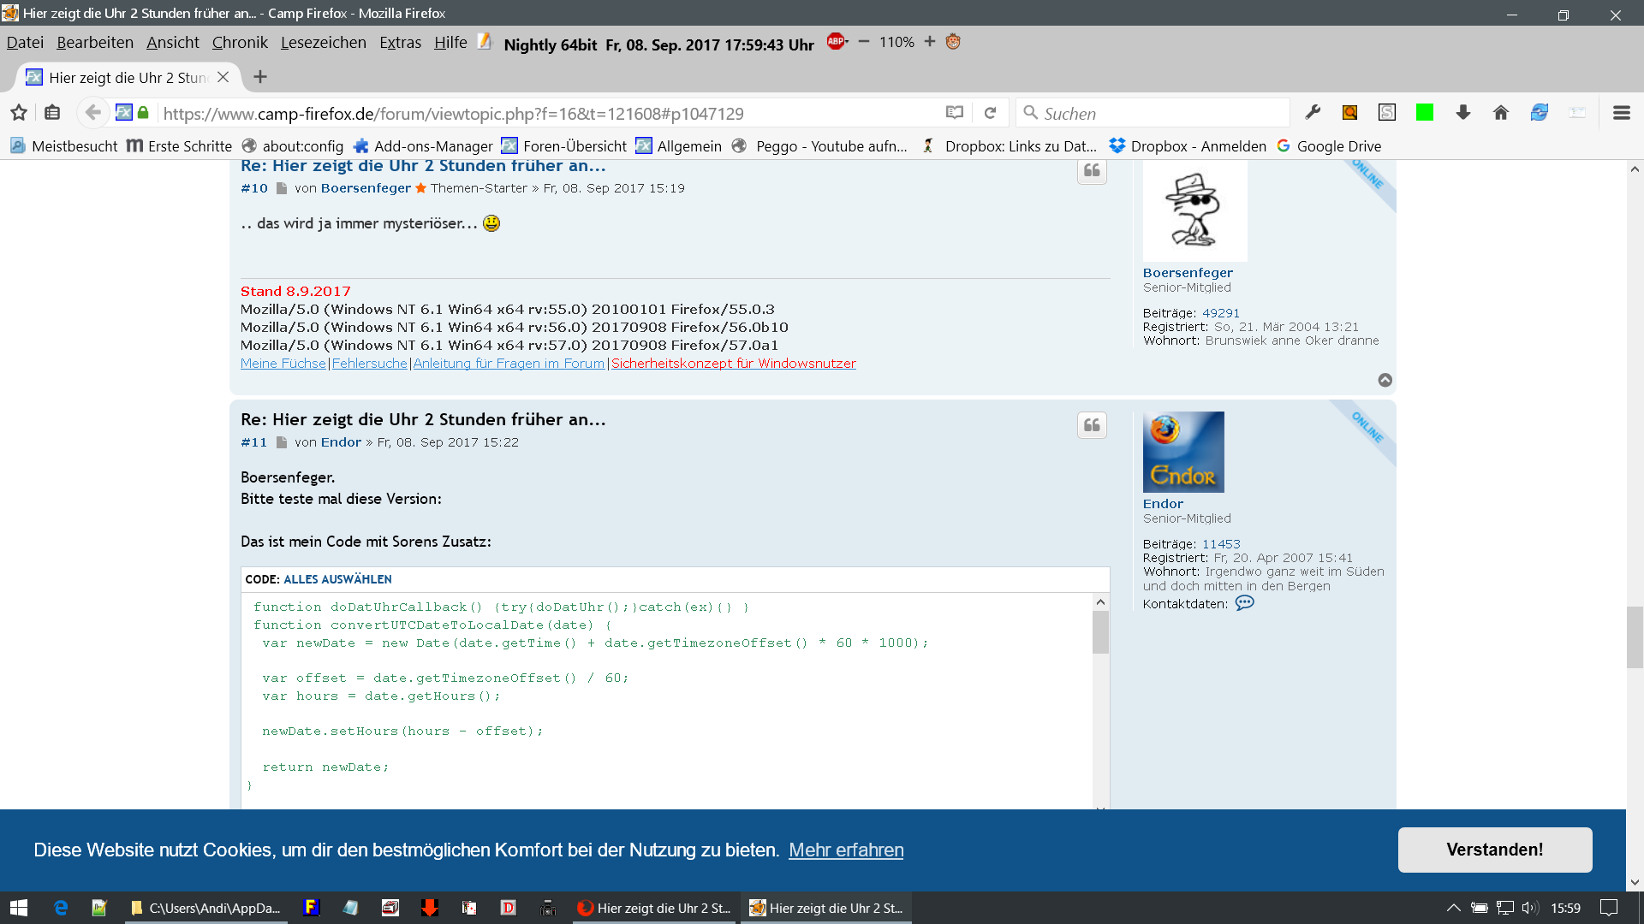1644x924 pixels.
Task: Click the bookmark star icon
Action: pyautogui.click(x=19, y=113)
